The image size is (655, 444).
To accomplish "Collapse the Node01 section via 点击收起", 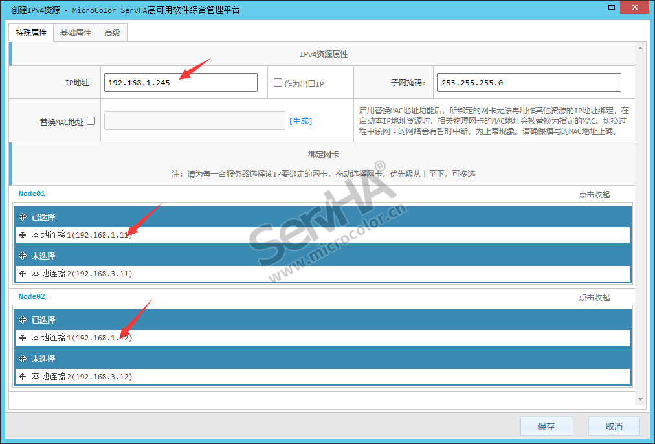I will [594, 194].
